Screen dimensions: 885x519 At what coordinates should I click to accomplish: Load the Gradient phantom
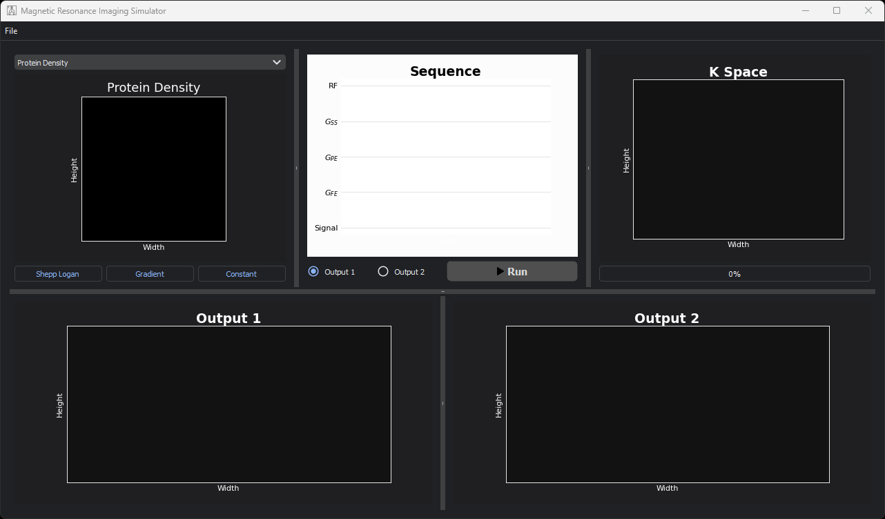point(150,274)
